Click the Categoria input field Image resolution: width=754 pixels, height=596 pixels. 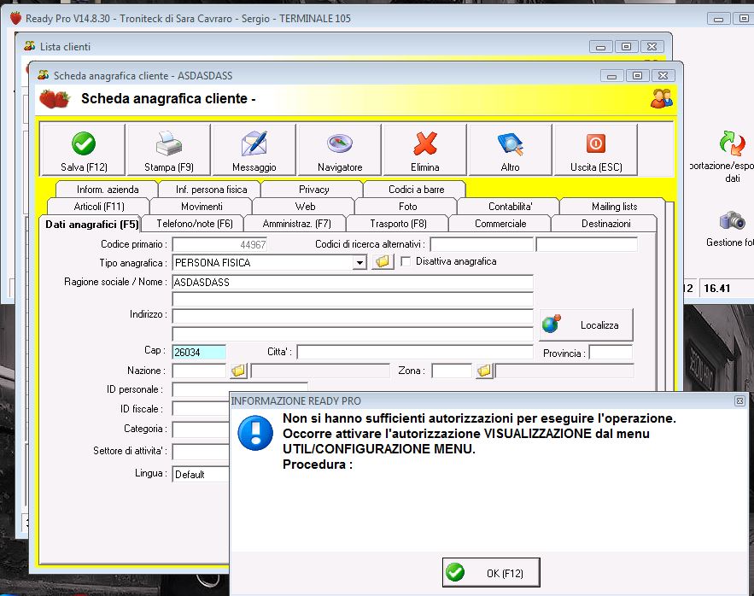coord(201,429)
